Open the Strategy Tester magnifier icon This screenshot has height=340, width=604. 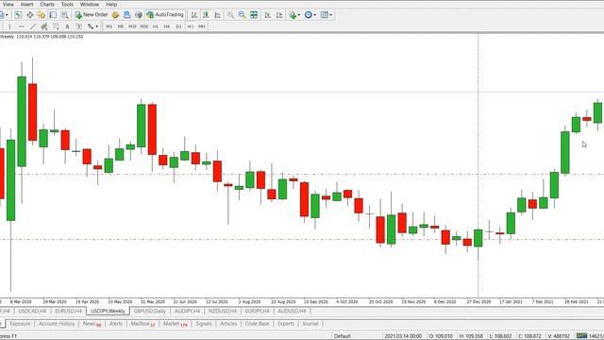click(65, 15)
